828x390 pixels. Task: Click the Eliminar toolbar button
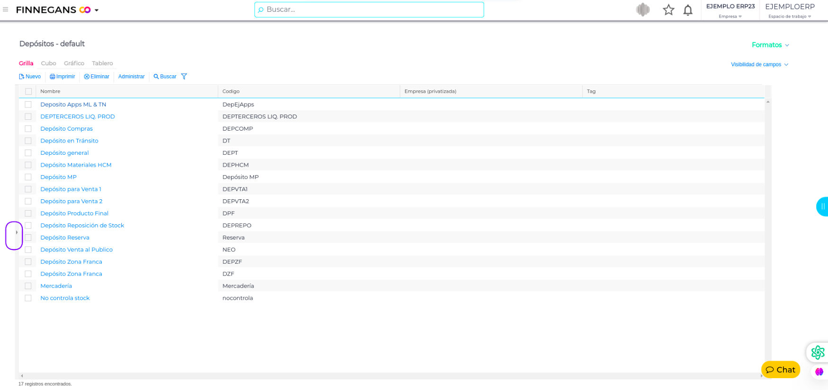click(x=97, y=77)
